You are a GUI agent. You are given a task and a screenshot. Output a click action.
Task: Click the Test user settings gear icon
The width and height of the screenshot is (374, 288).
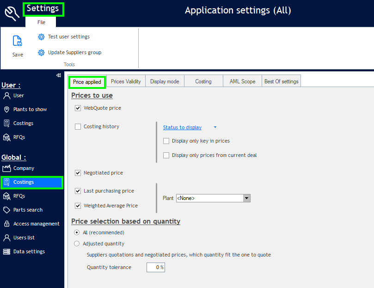coord(41,37)
